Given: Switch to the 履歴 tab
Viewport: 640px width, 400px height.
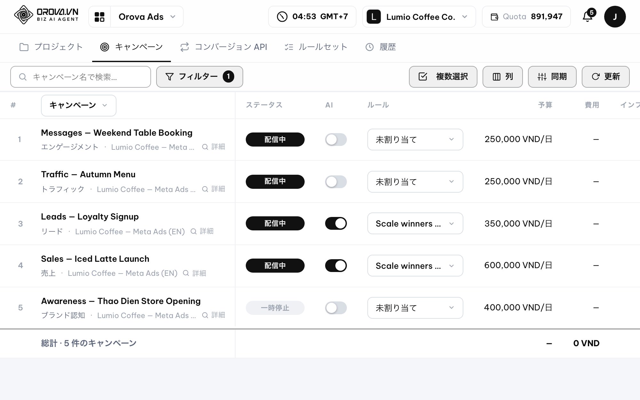Looking at the screenshot, I should coord(381,47).
